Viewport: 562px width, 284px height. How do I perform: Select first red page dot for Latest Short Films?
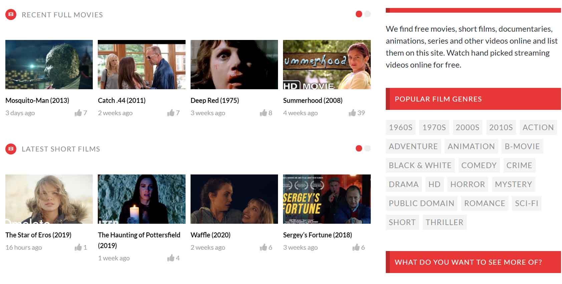[x=359, y=148]
